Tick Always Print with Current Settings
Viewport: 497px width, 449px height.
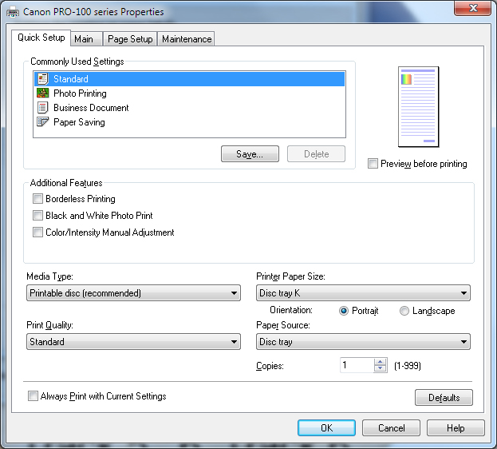click(33, 396)
